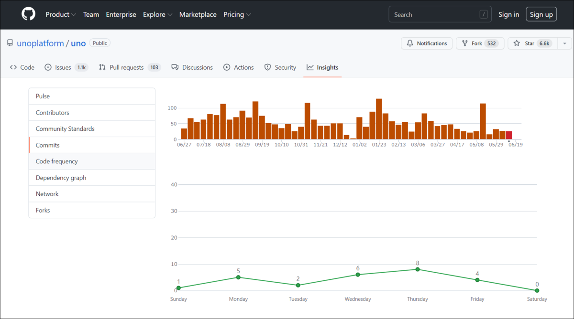Viewport: 574px width, 319px height.
Task: Expand the Explore dropdown menu
Action: [x=158, y=14]
